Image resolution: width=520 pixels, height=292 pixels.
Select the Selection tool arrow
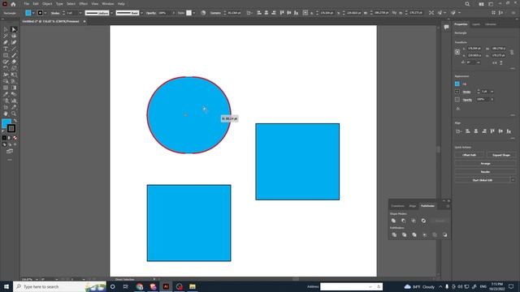[x=6, y=29]
